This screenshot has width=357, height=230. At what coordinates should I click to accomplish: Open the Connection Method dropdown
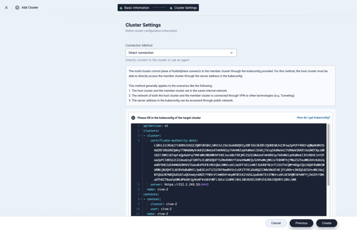(x=181, y=52)
